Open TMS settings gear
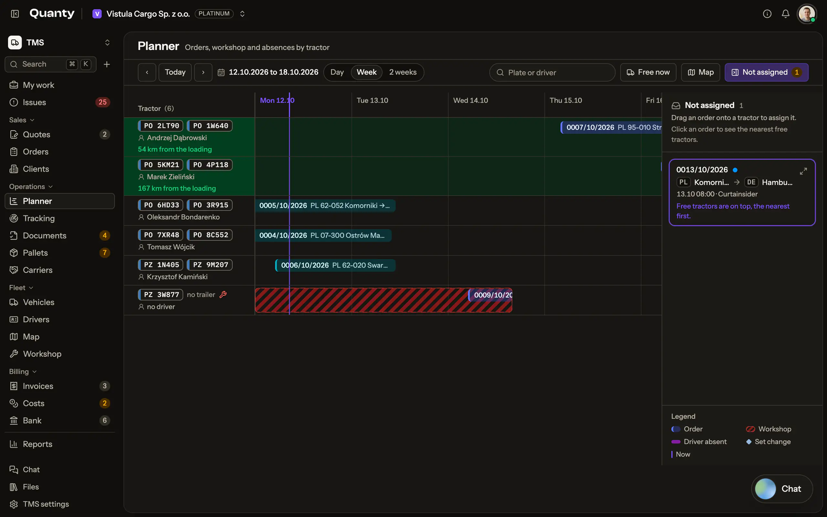Viewport: 827px width, 517px height. coord(60,504)
